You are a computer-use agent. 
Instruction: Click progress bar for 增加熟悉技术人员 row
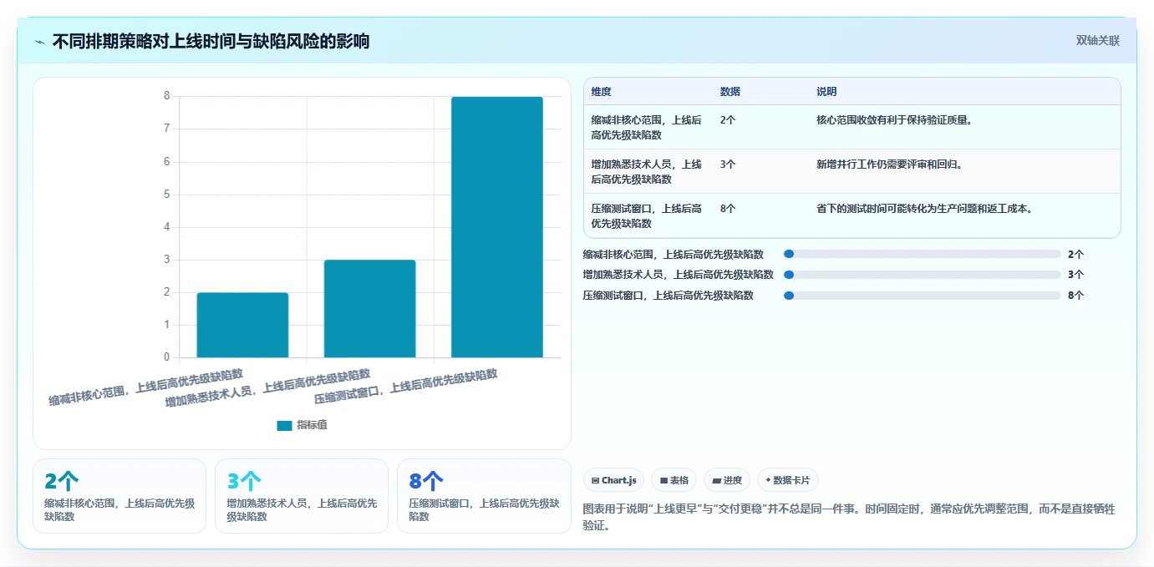(923, 275)
